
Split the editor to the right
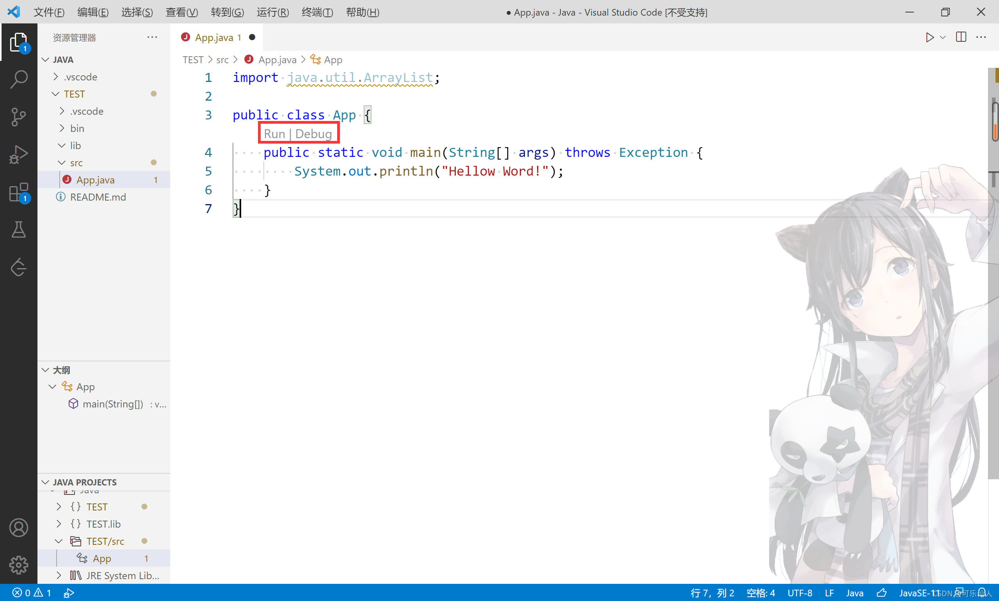(x=961, y=37)
